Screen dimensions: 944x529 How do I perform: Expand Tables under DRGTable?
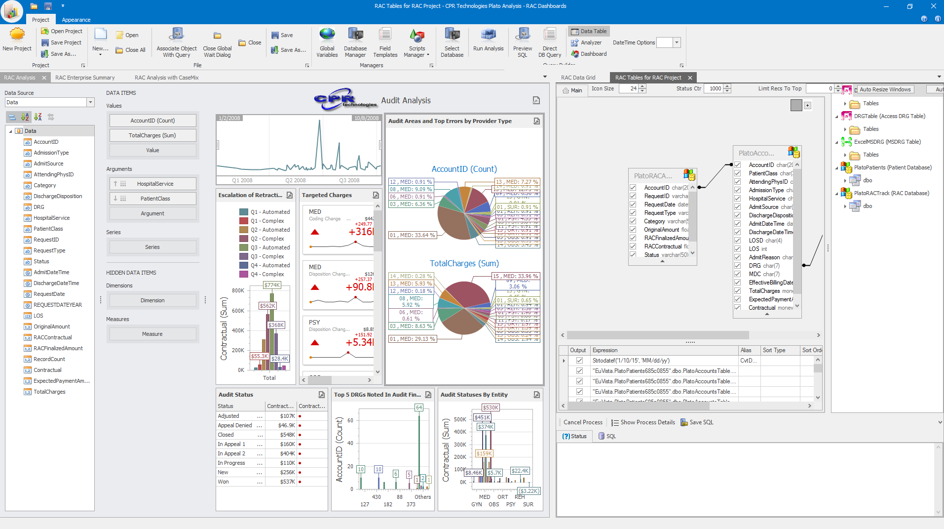point(845,129)
